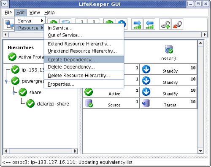
Task: Open the window menu button in title bar
Action: click(x=5, y=4)
